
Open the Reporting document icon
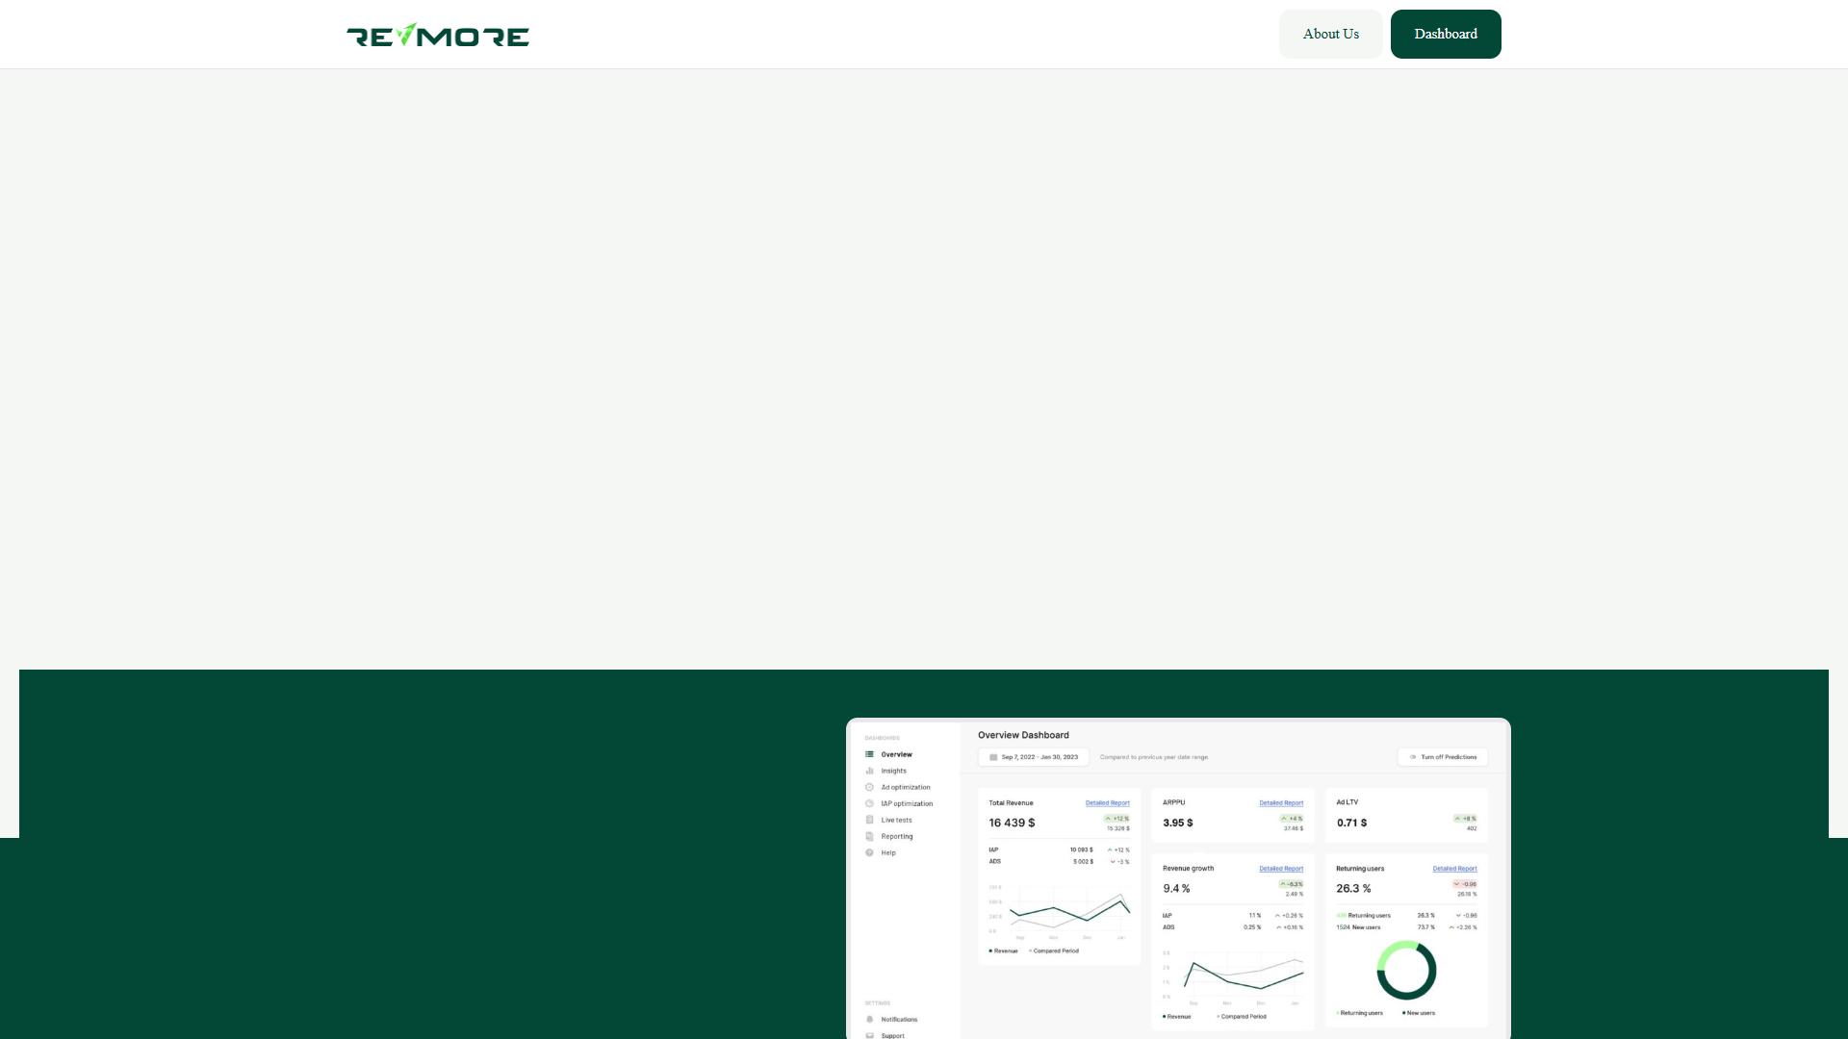coord(869,836)
